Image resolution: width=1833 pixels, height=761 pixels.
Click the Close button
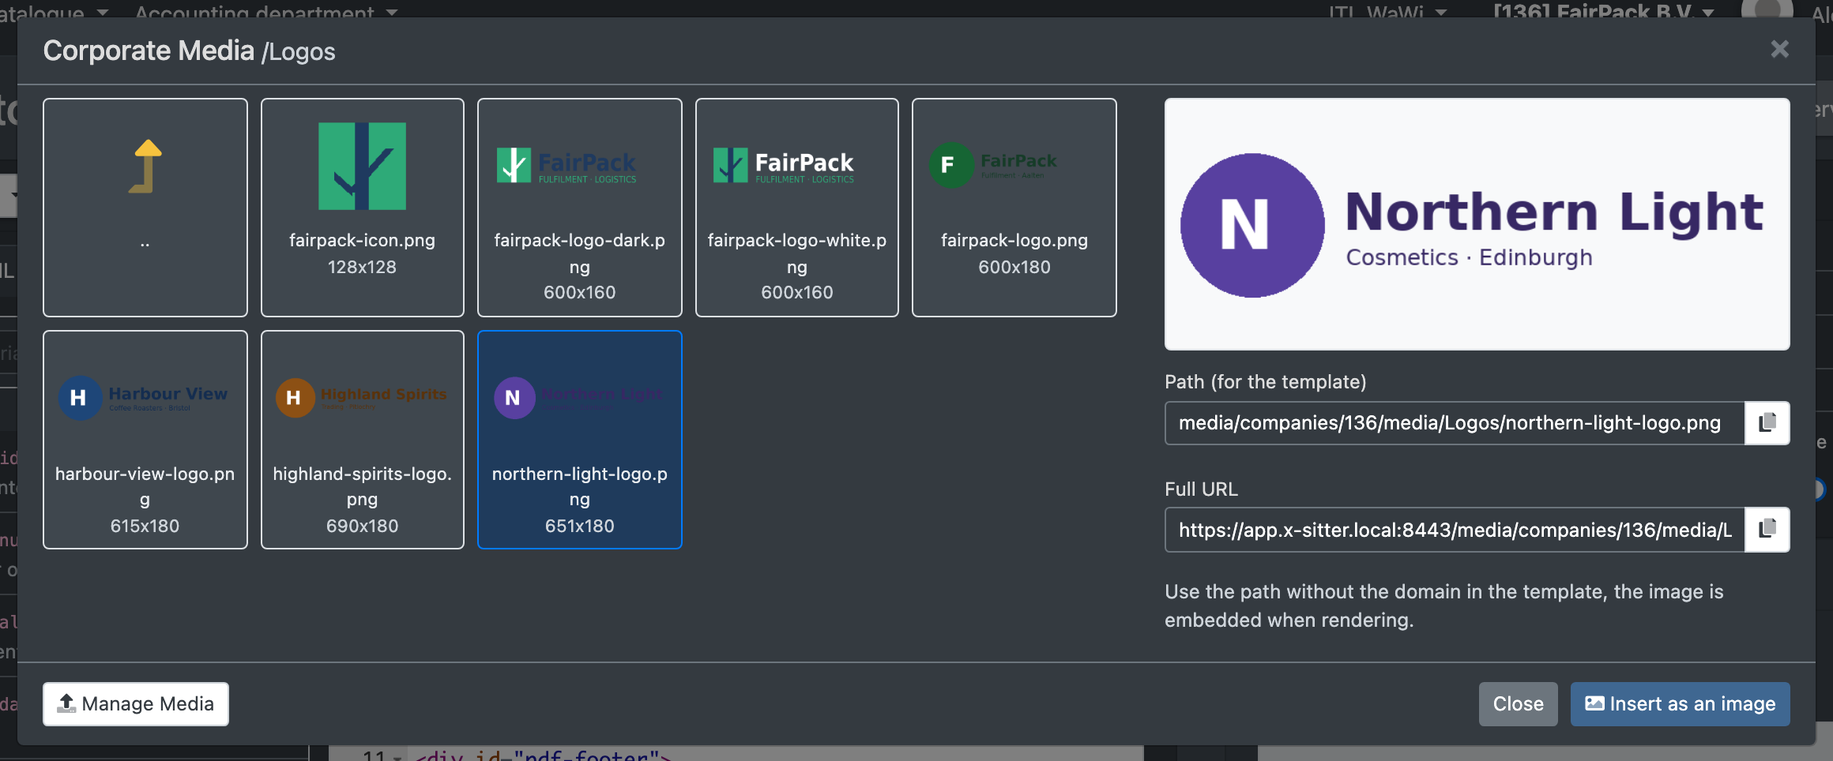click(1518, 704)
